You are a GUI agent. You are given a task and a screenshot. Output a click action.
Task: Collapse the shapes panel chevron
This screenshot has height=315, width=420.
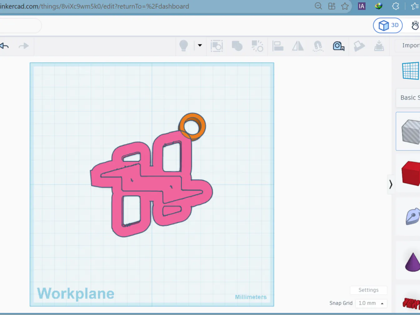391,185
